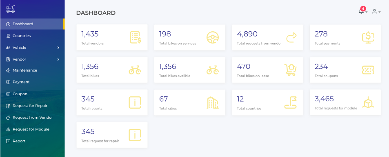Viewport: 389px width, 157px height.
Task: Click the flag icon on Total countries
Action: point(291,102)
